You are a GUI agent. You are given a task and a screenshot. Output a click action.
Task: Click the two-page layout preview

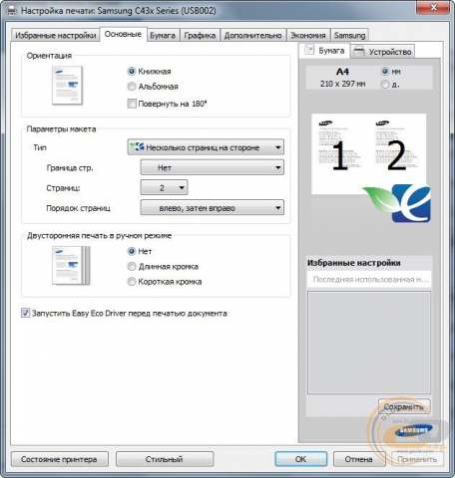pyautogui.click(x=368, y=153)
